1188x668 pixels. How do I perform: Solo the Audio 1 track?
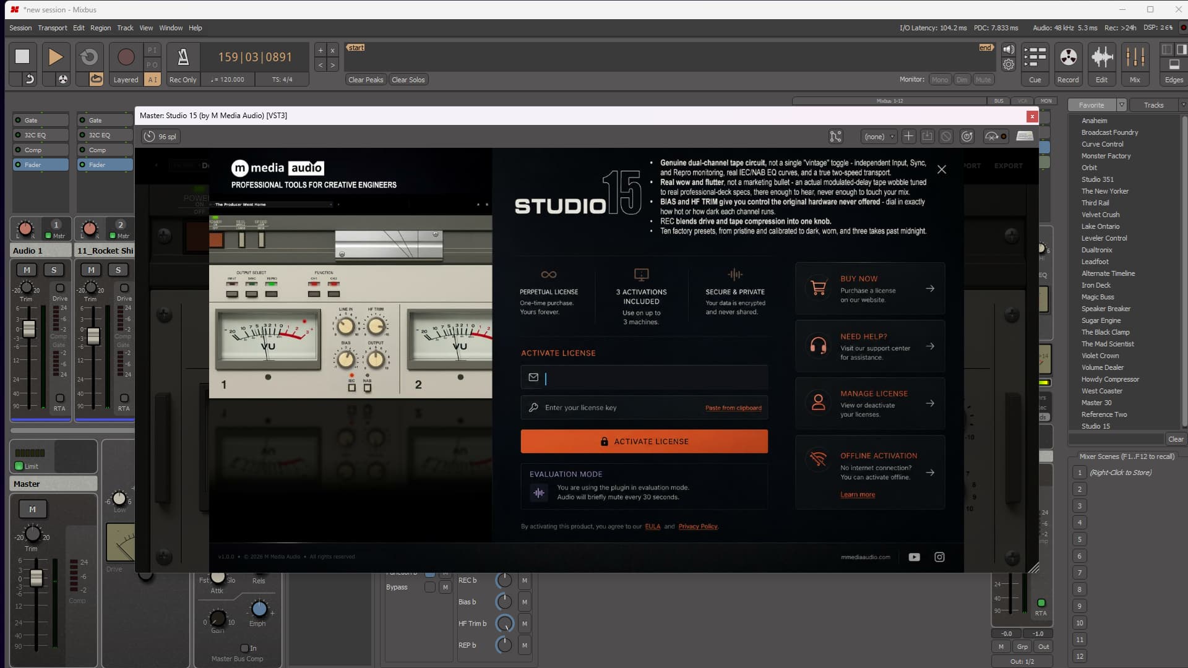54,270
